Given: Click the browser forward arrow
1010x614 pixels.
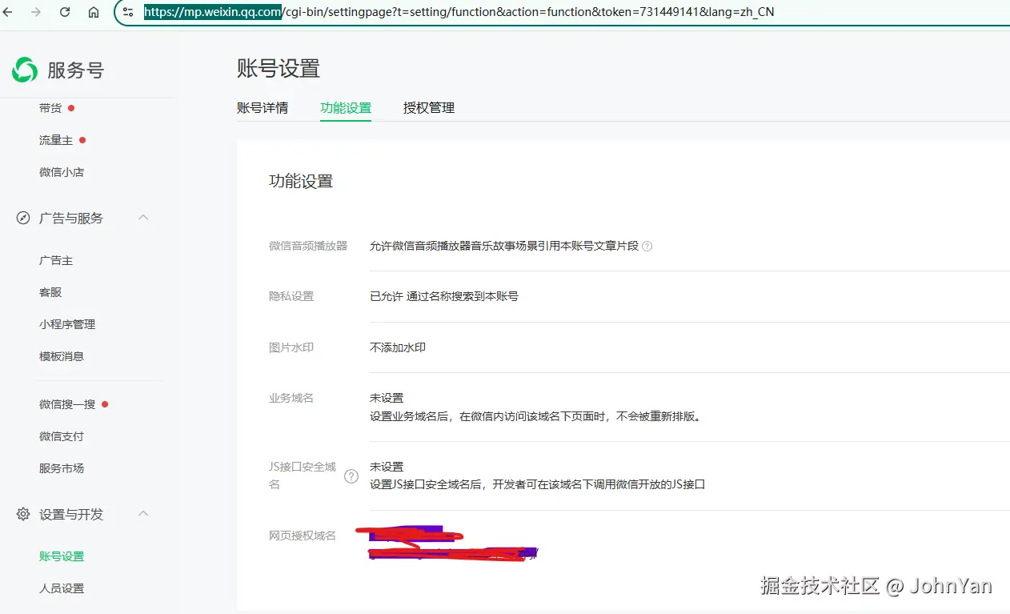Looking at the screenshot, I should point(35,12).
